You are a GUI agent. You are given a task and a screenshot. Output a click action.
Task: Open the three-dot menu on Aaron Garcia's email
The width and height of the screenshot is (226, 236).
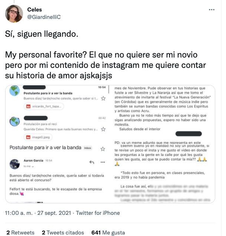[104, 162]
